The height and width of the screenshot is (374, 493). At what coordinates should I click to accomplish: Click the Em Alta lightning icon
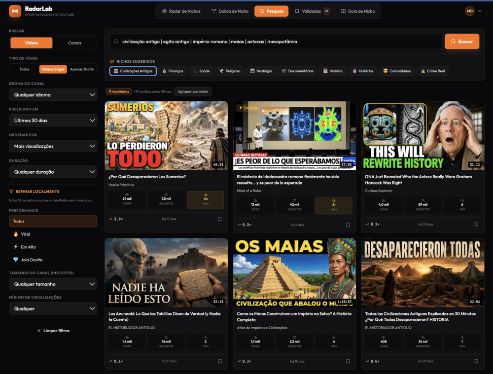coord(16,247)
